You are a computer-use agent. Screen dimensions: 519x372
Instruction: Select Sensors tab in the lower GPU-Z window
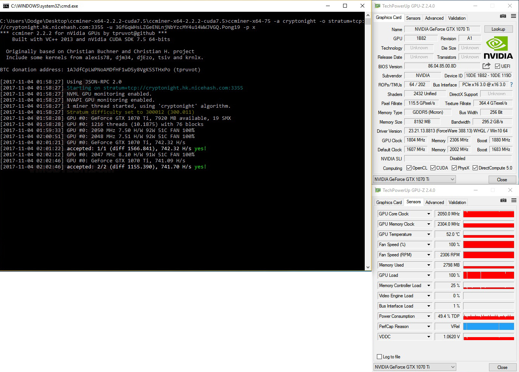tap(413, 202)
